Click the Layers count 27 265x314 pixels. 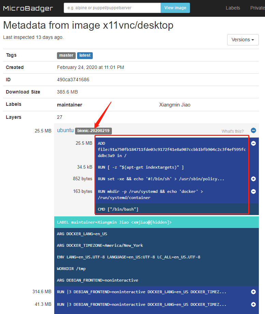(60, 117)
